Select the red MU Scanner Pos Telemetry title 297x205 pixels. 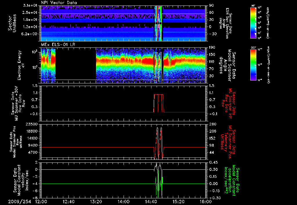tap(229, 142)
